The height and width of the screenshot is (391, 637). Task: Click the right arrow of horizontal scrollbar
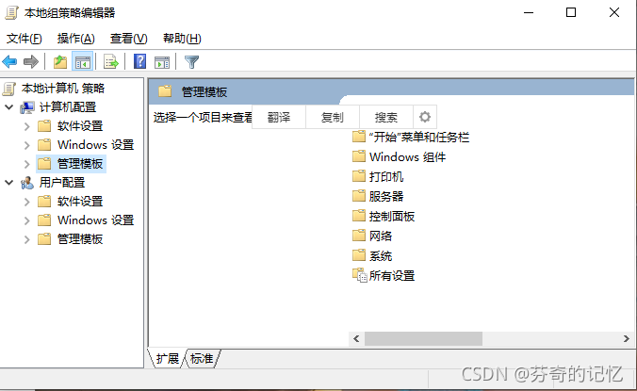(x=626, y=338)
